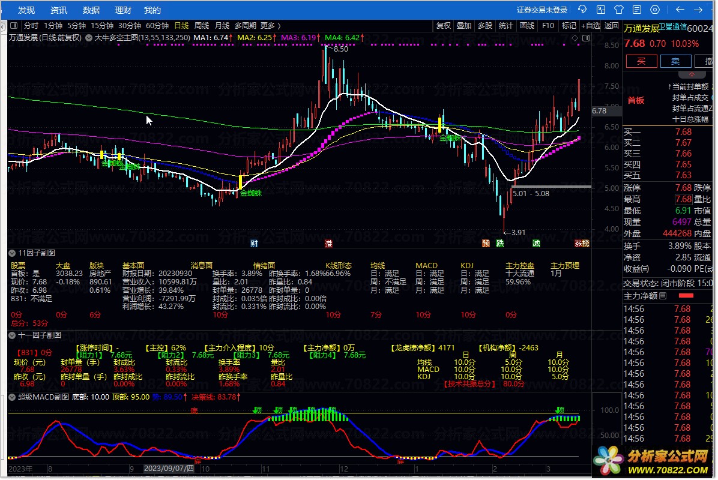
Task: Switch to 分时 chart tab
Action: (32, 26)
